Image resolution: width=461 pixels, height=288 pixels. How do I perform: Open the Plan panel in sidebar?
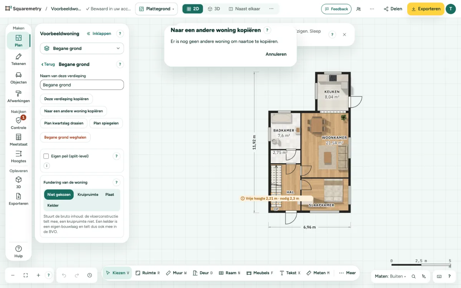(x=18, y=41)
